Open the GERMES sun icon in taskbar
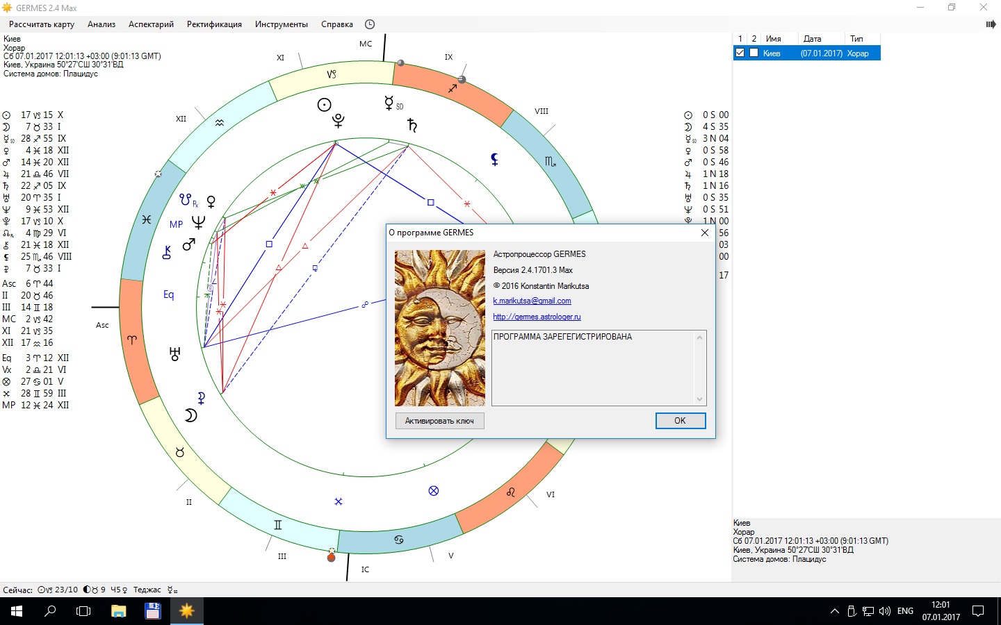Screen dimensions: 1001x625 (186, 611)
